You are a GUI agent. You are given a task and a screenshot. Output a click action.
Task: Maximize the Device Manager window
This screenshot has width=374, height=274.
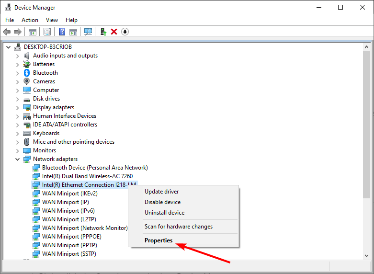coord(340,7)
